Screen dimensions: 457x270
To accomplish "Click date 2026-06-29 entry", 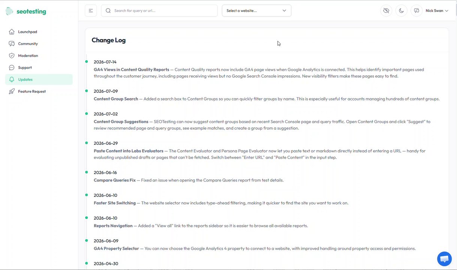I will [x=106, y=143].
